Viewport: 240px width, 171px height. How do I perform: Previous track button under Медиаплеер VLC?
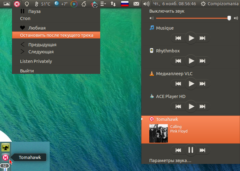click(178, 83)
